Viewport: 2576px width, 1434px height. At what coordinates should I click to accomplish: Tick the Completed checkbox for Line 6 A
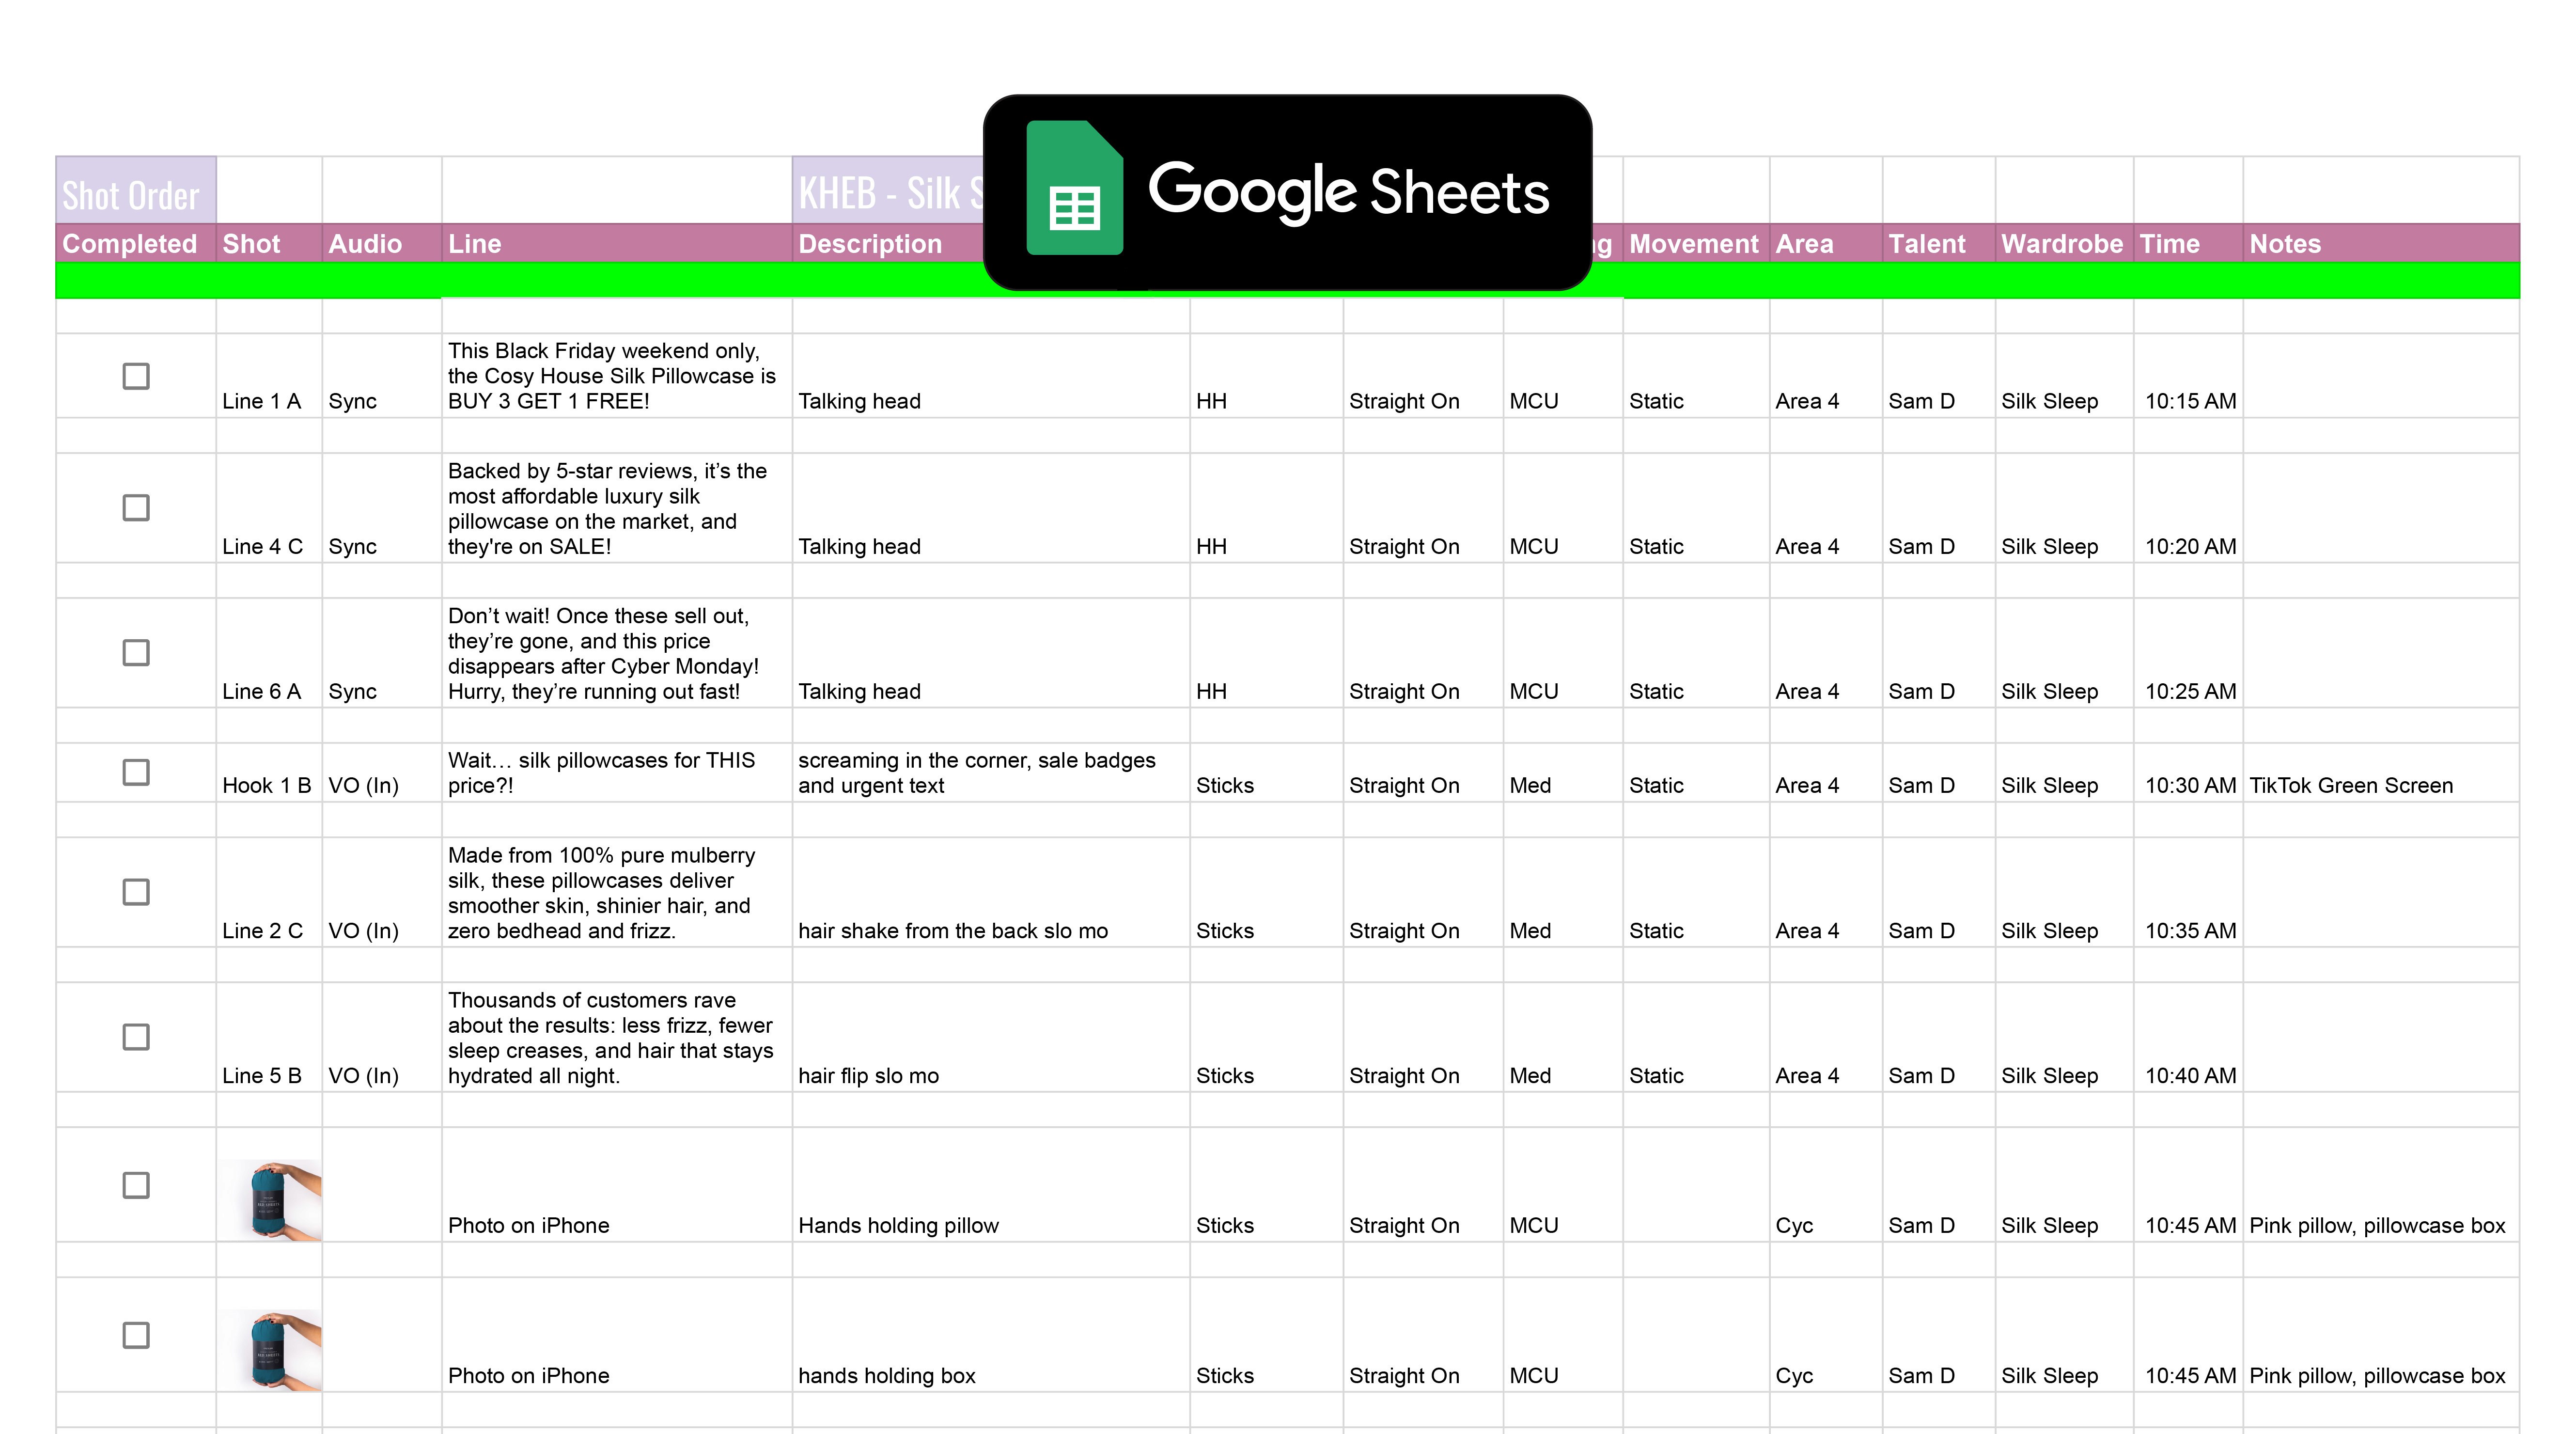pyautogui.click(x=136, y=652)
